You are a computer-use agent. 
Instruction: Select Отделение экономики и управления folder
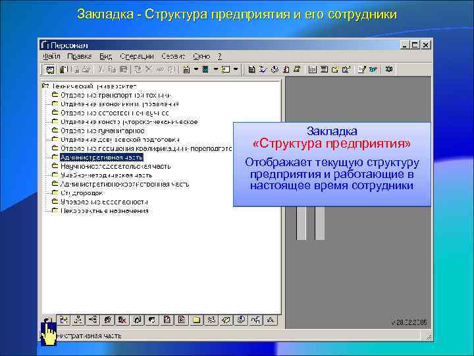[x=120, y=104]
